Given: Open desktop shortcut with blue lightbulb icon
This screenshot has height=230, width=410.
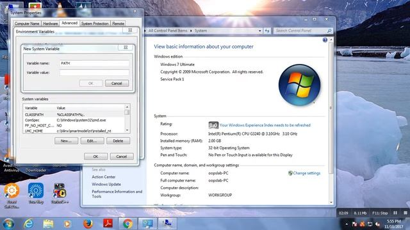Looking at the screenshot, I should pos(36,193).
